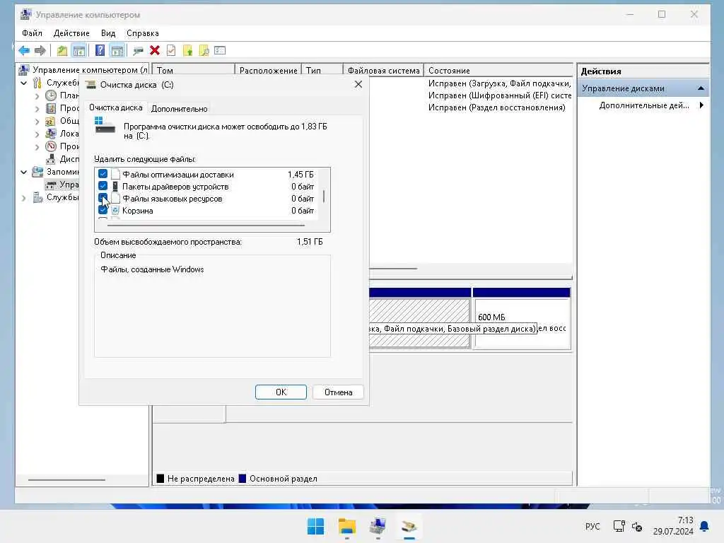Image resolution: width=724 pixels, height=543 pixels.
Task: Open File Explorer from the taskbar
Action: coord(346,526)
